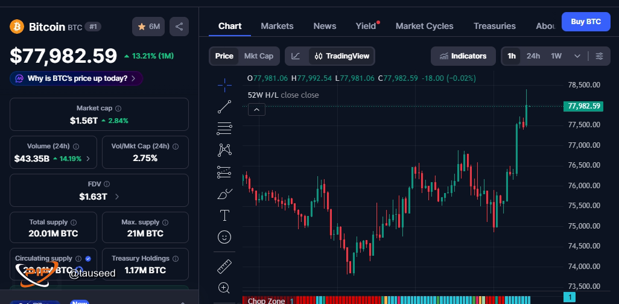Click the $77,982.59 main price

pos(63,55)
